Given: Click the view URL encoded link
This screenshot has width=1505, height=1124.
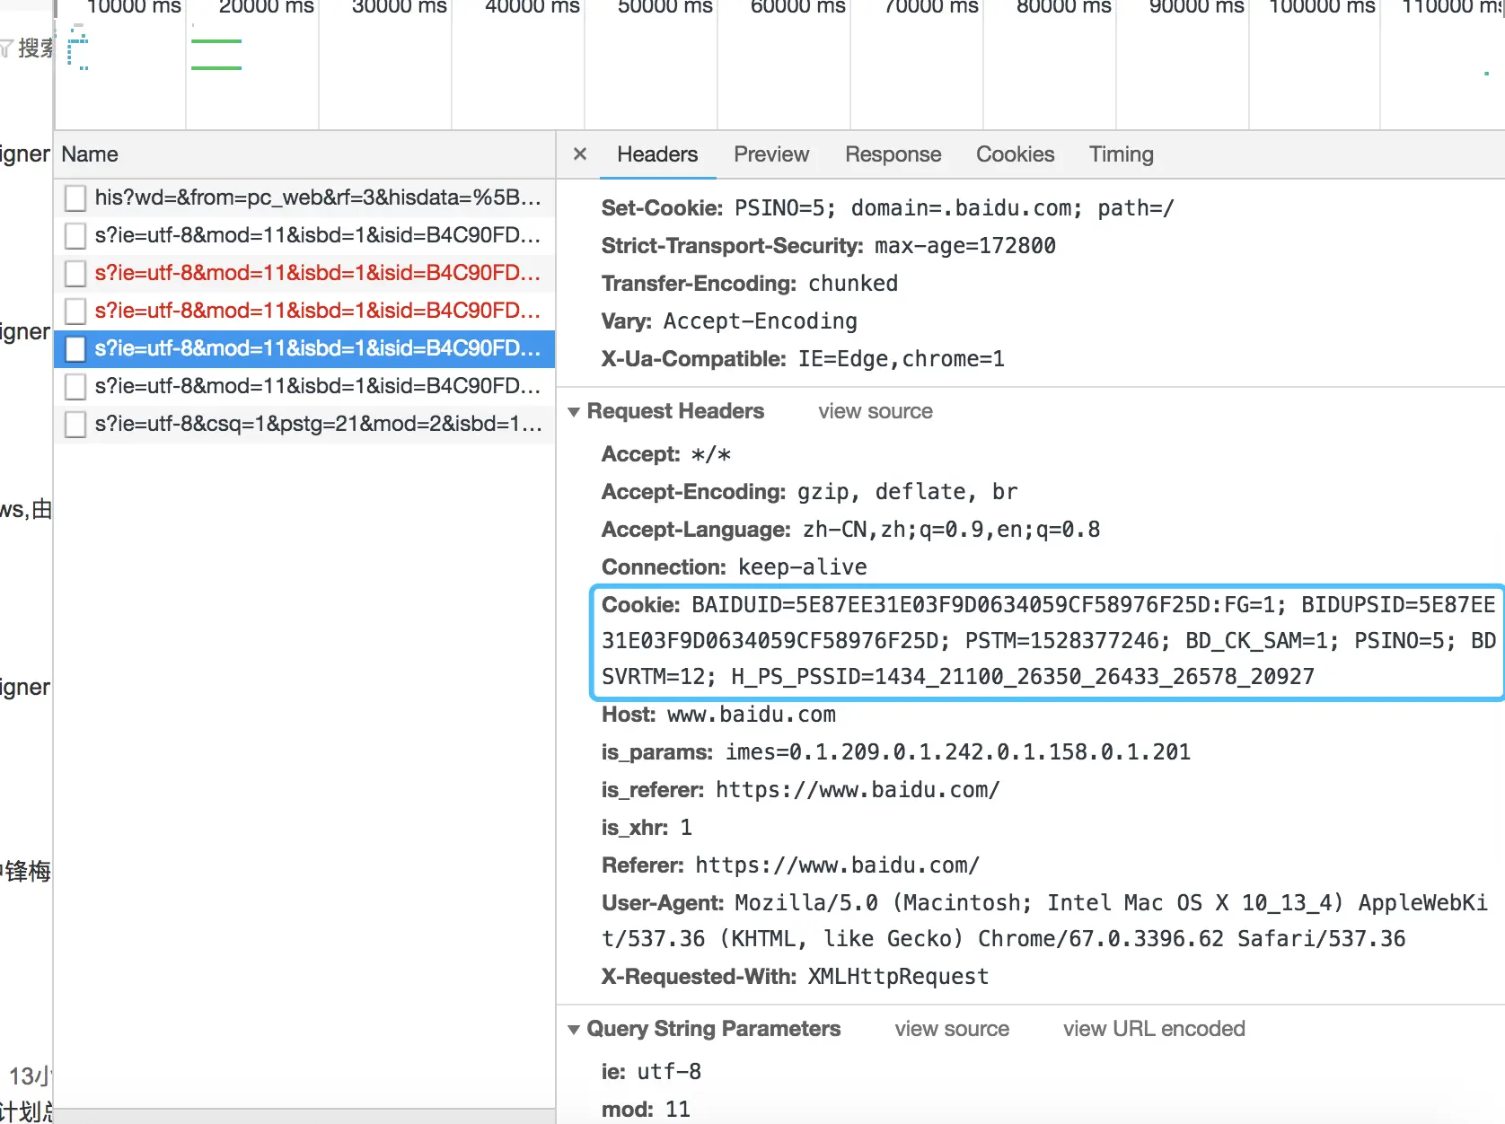Looking at the screenshot, I should pyautogui.click(x=1154, y=1029).
